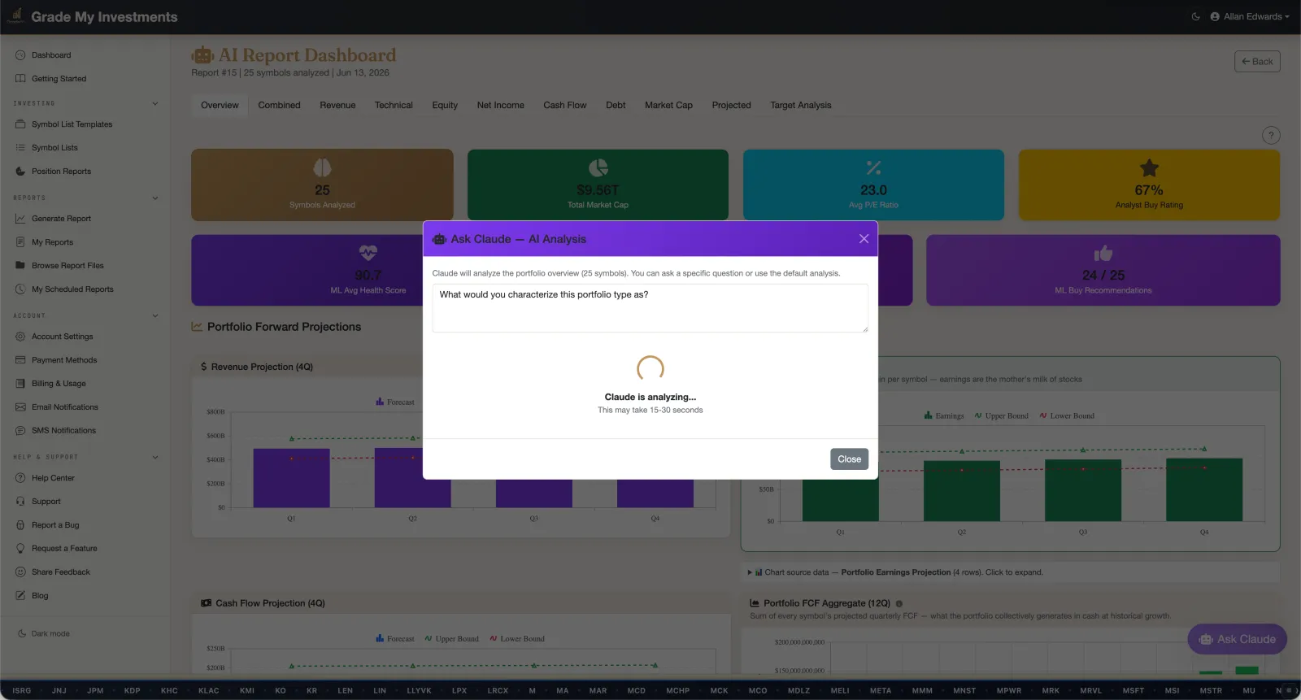
Task: Open the Target Analysis tab
Action: (x=801, y=106)
